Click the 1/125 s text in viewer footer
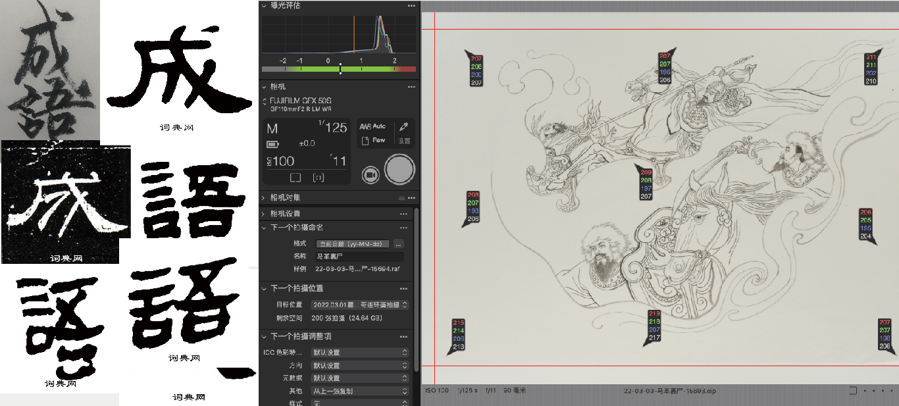 point(467,391)
